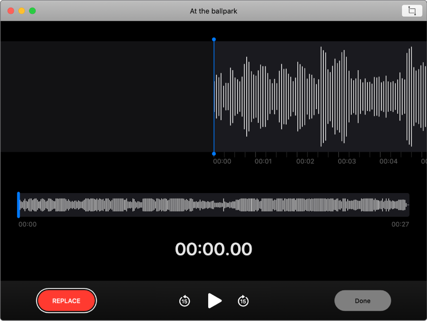Click the "At the ballpark" window title

(214, 11)
